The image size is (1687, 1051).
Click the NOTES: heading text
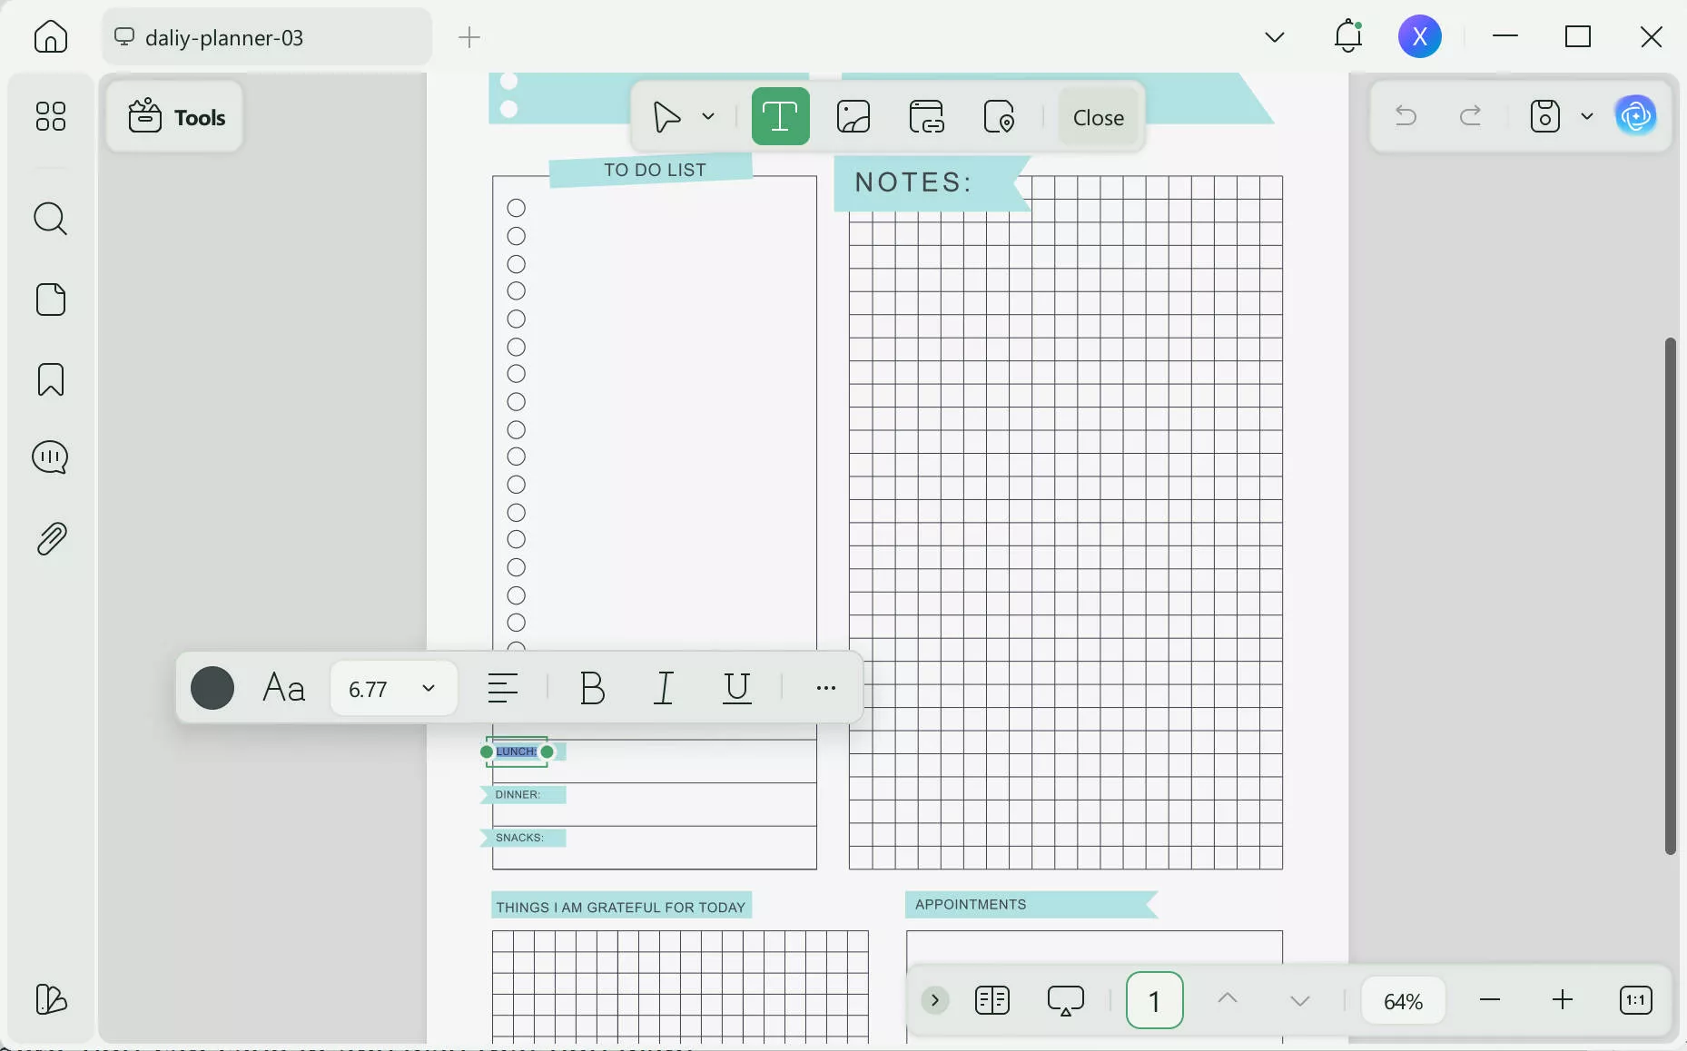[x=913, y=182]
